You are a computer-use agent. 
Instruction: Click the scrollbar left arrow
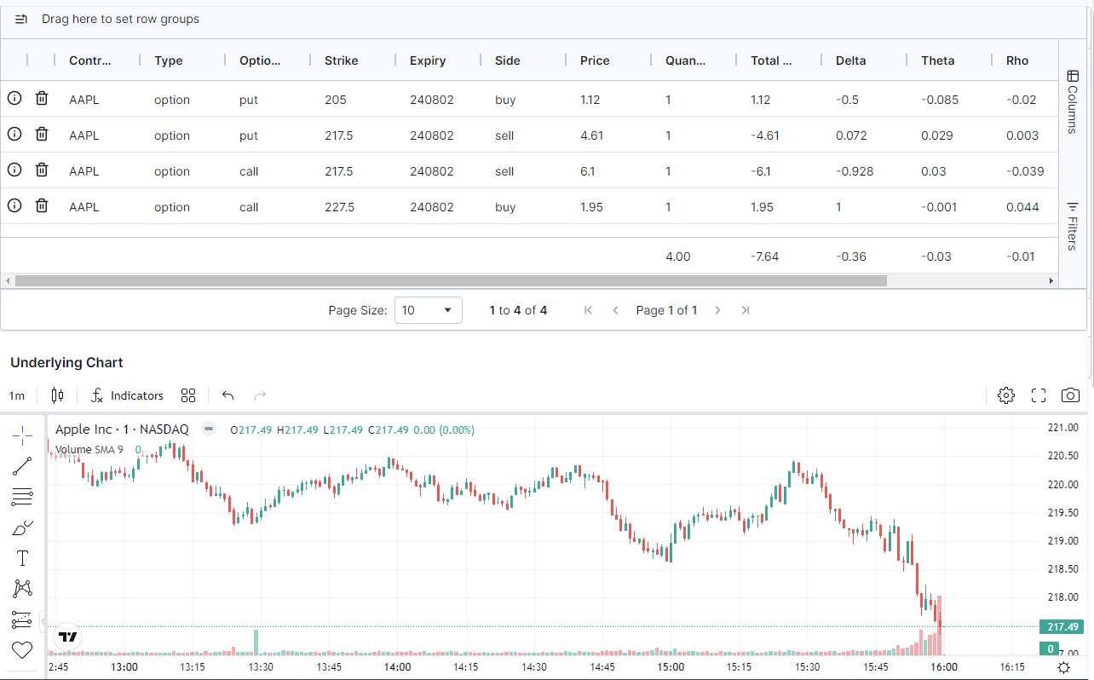pos(8,280)
